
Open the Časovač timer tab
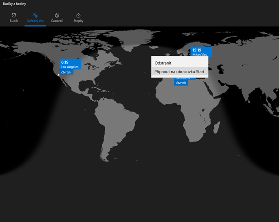pos(57,18)
